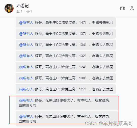Click @所有人 in the smoke 578 message

coord(26,116)
